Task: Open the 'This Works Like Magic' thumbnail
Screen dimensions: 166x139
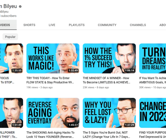Action: pos(53,58)
